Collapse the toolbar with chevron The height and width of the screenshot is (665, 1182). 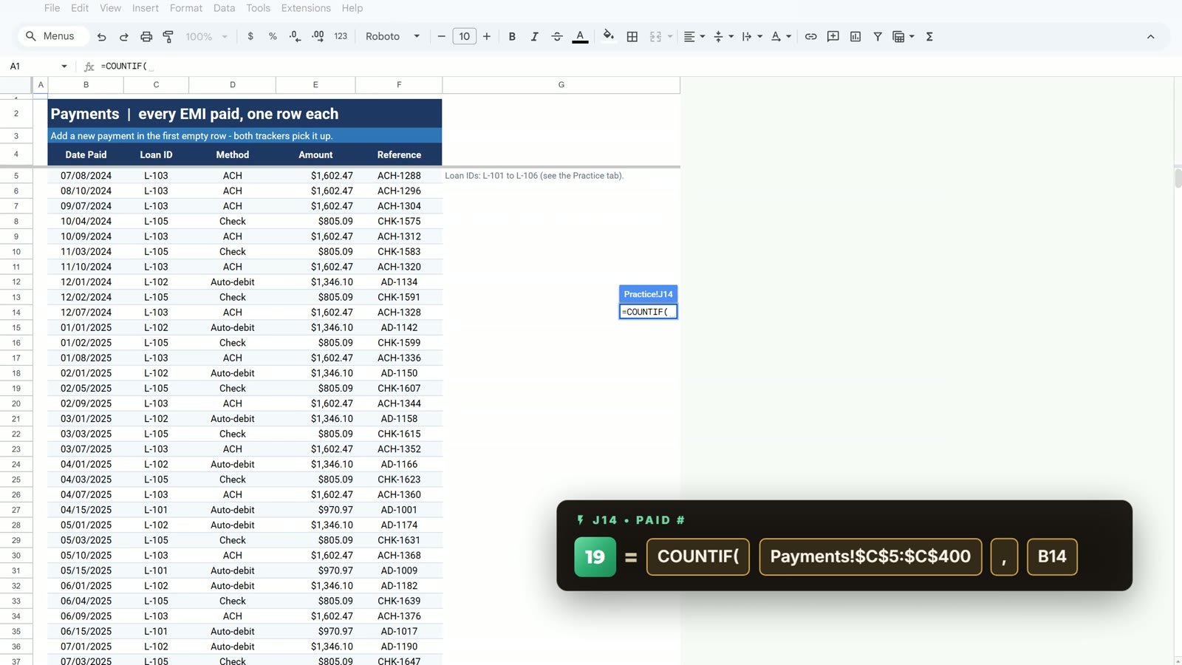click(1150, 36)
